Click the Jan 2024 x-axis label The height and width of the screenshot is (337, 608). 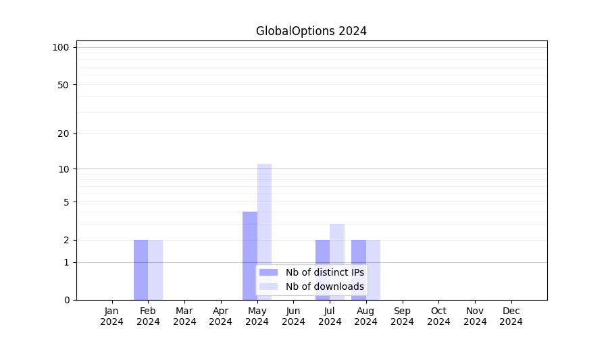pyautogui.click(x=112, y=316)
